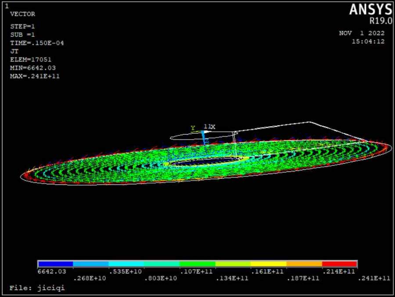Pick the cyan segment in the legend bar
The width and height of the screenshot is (395, 297).
[126, 264]
